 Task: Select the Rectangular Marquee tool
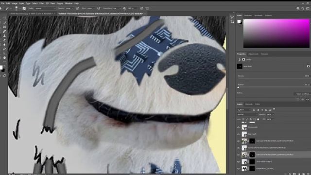tap(4, 18)
